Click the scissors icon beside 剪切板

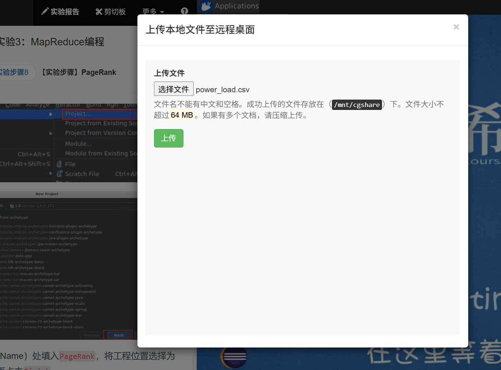(x=99, y=12)
